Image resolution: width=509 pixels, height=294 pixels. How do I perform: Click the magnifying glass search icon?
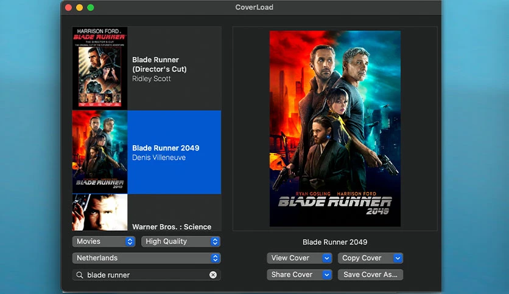[x=80, y=275]
